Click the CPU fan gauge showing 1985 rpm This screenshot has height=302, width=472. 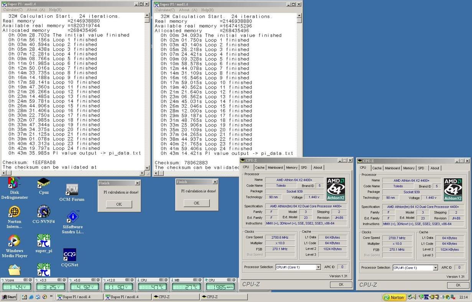220,284
